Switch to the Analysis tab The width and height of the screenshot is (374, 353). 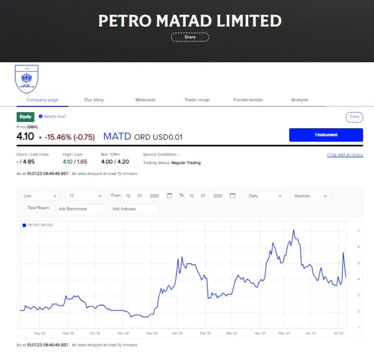[300, 100]
